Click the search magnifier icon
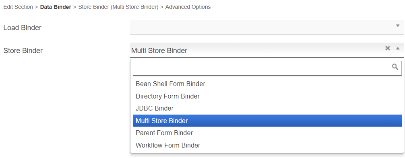The width and height of the screenshot is (405, 158). (x=395, y=67)
